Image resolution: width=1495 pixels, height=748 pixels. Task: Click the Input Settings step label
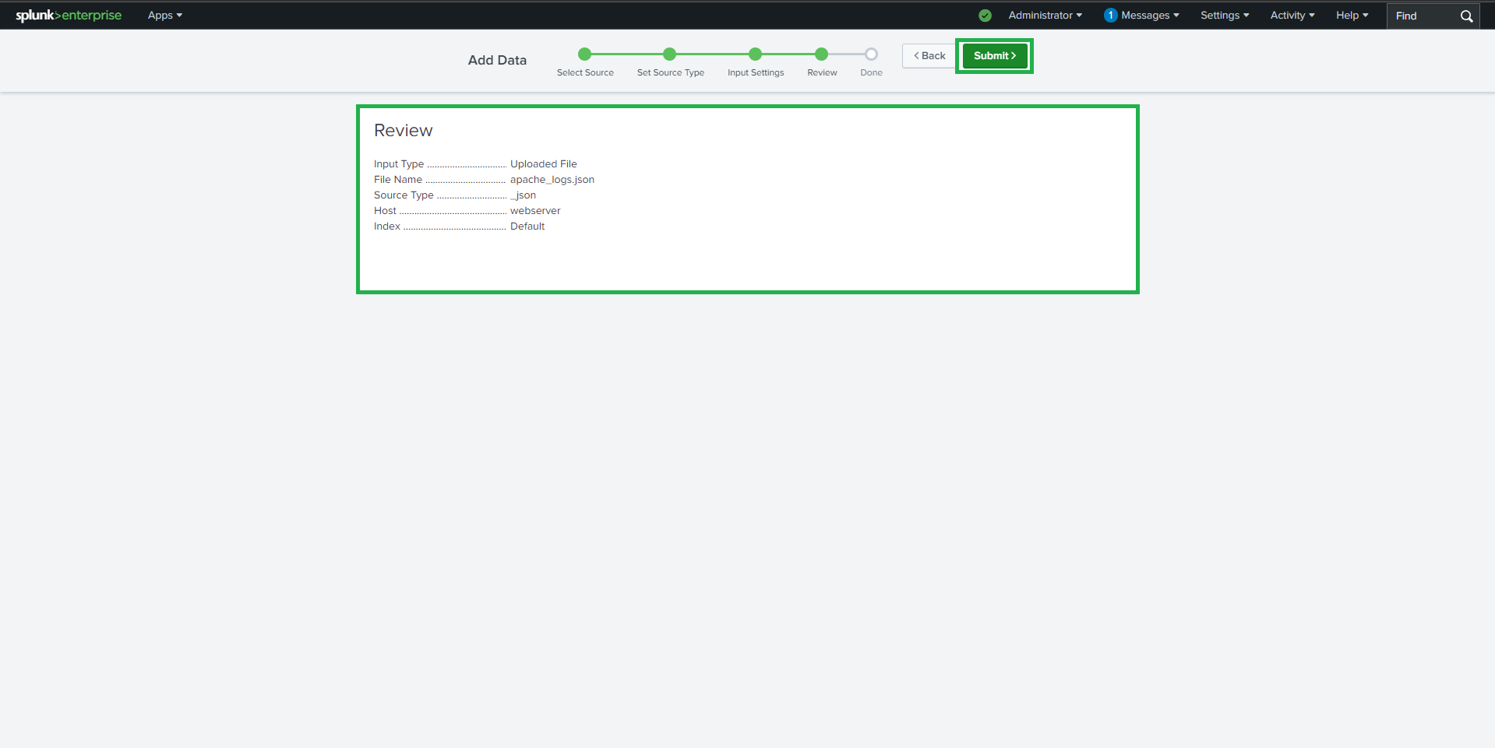pyautogui.click(x=756, y=72)
